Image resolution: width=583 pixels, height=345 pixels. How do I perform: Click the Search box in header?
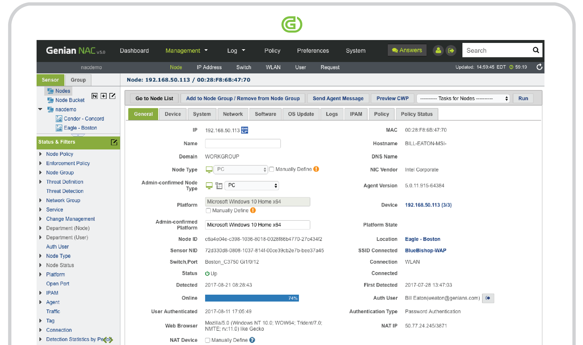[x=498, y=50]
